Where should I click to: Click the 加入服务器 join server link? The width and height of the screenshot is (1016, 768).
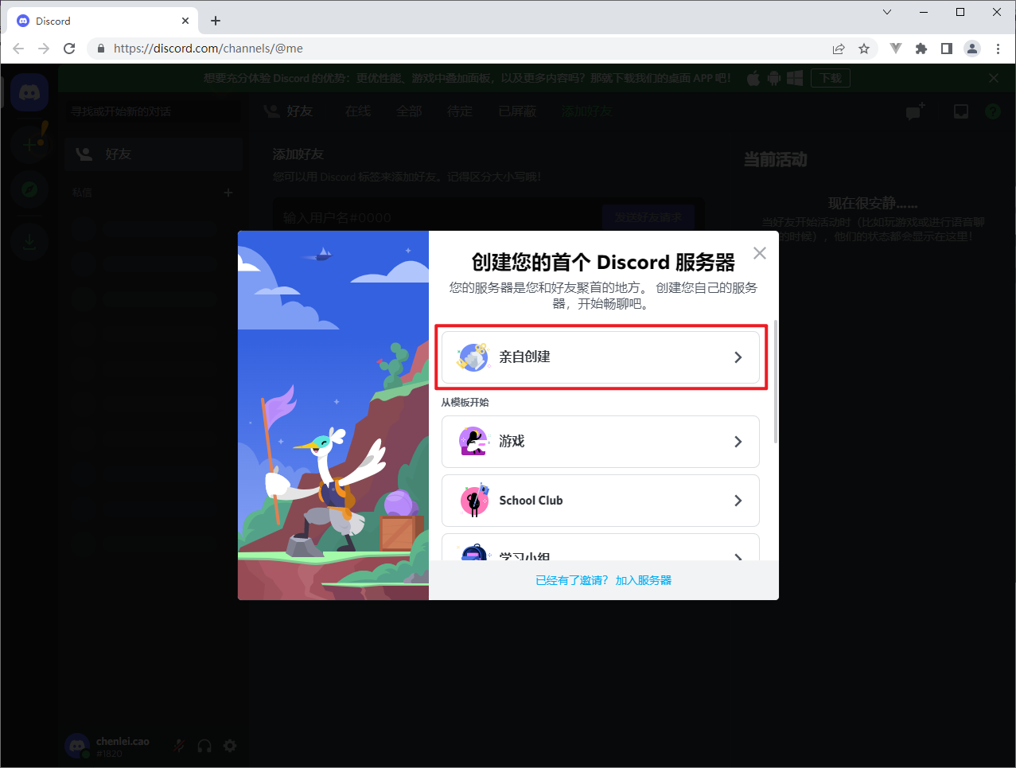tap(643, 580)
